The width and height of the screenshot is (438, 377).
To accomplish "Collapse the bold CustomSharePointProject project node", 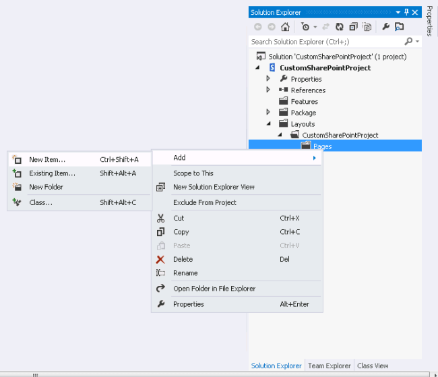I will pyautogui.click(x=257, y=67).
